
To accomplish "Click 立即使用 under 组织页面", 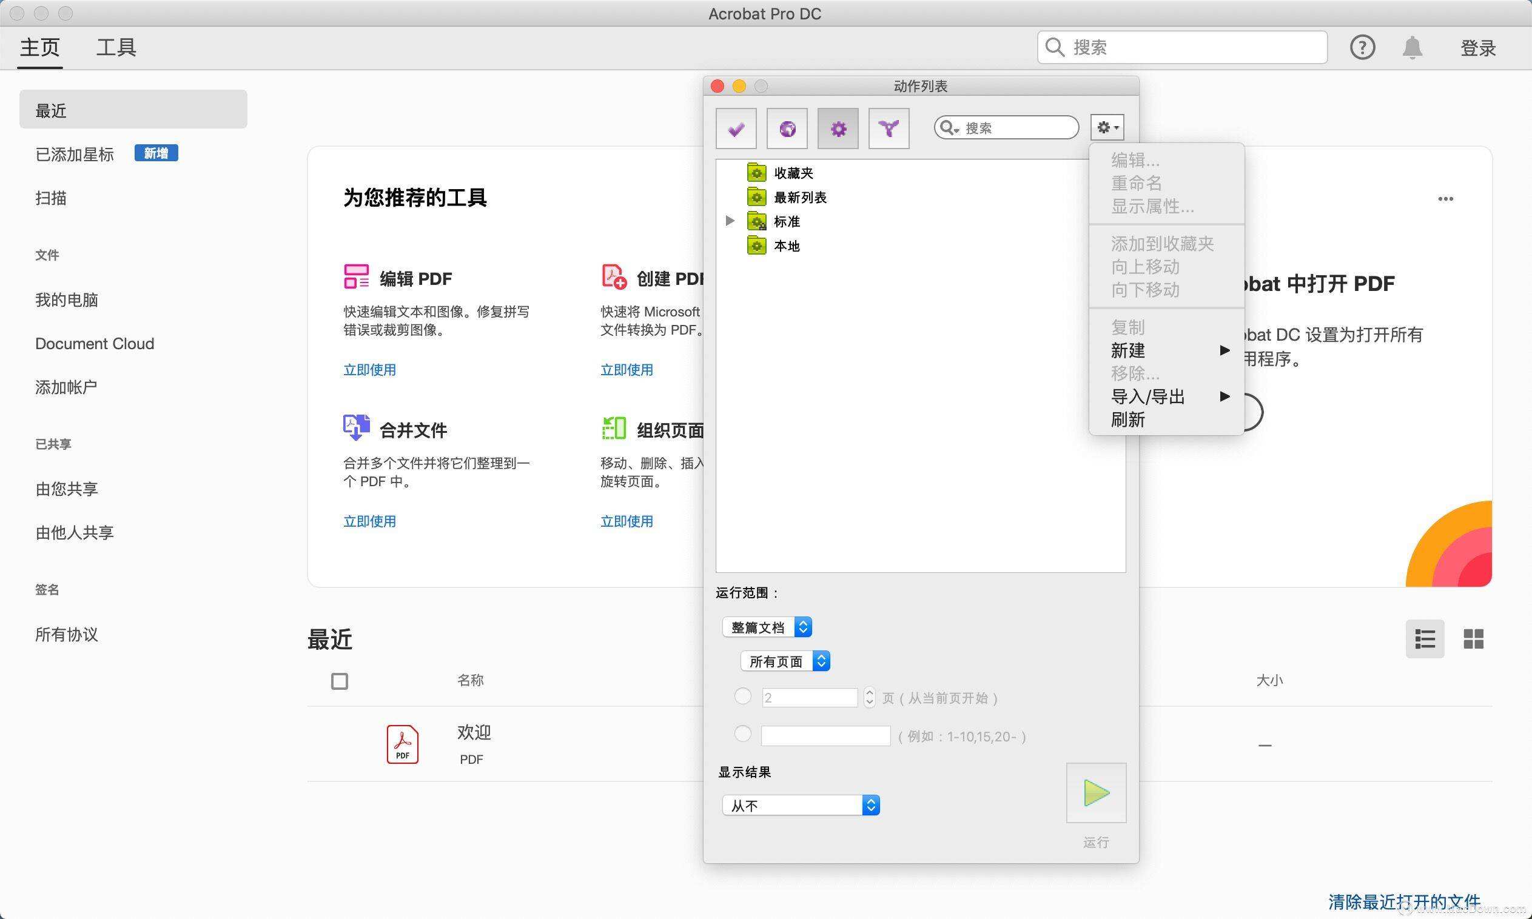I will (627, 521).
